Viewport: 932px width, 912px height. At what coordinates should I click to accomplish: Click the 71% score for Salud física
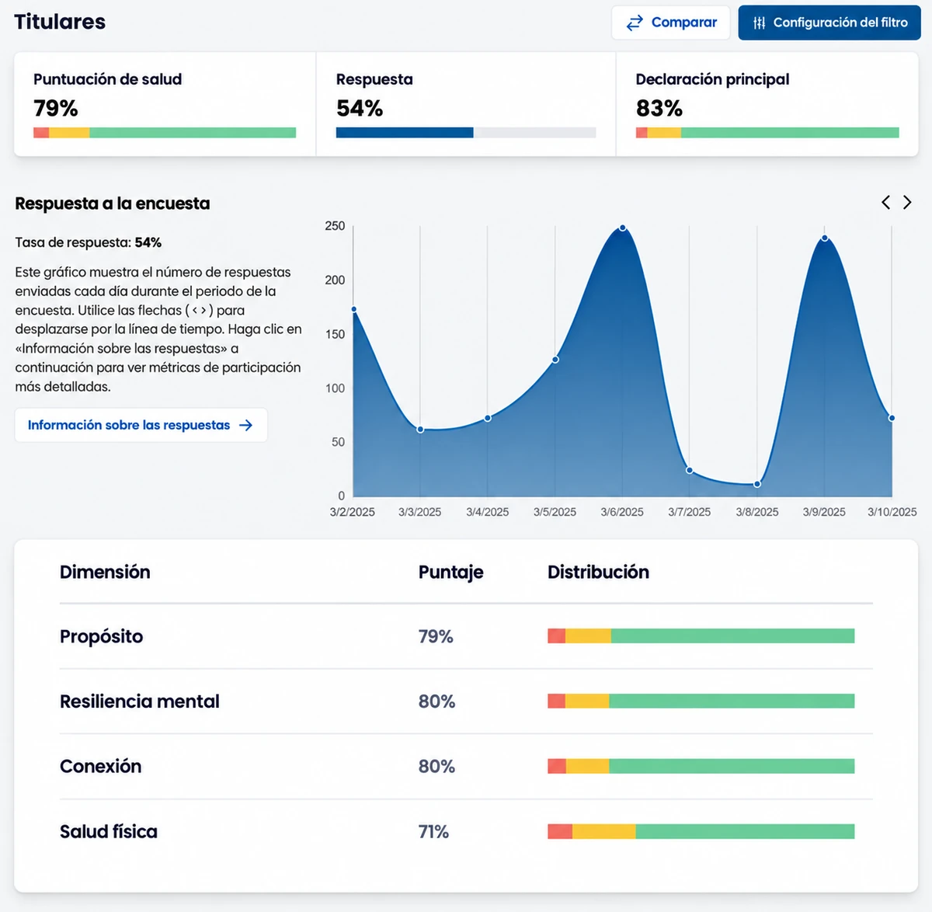(x=433, y=832)
